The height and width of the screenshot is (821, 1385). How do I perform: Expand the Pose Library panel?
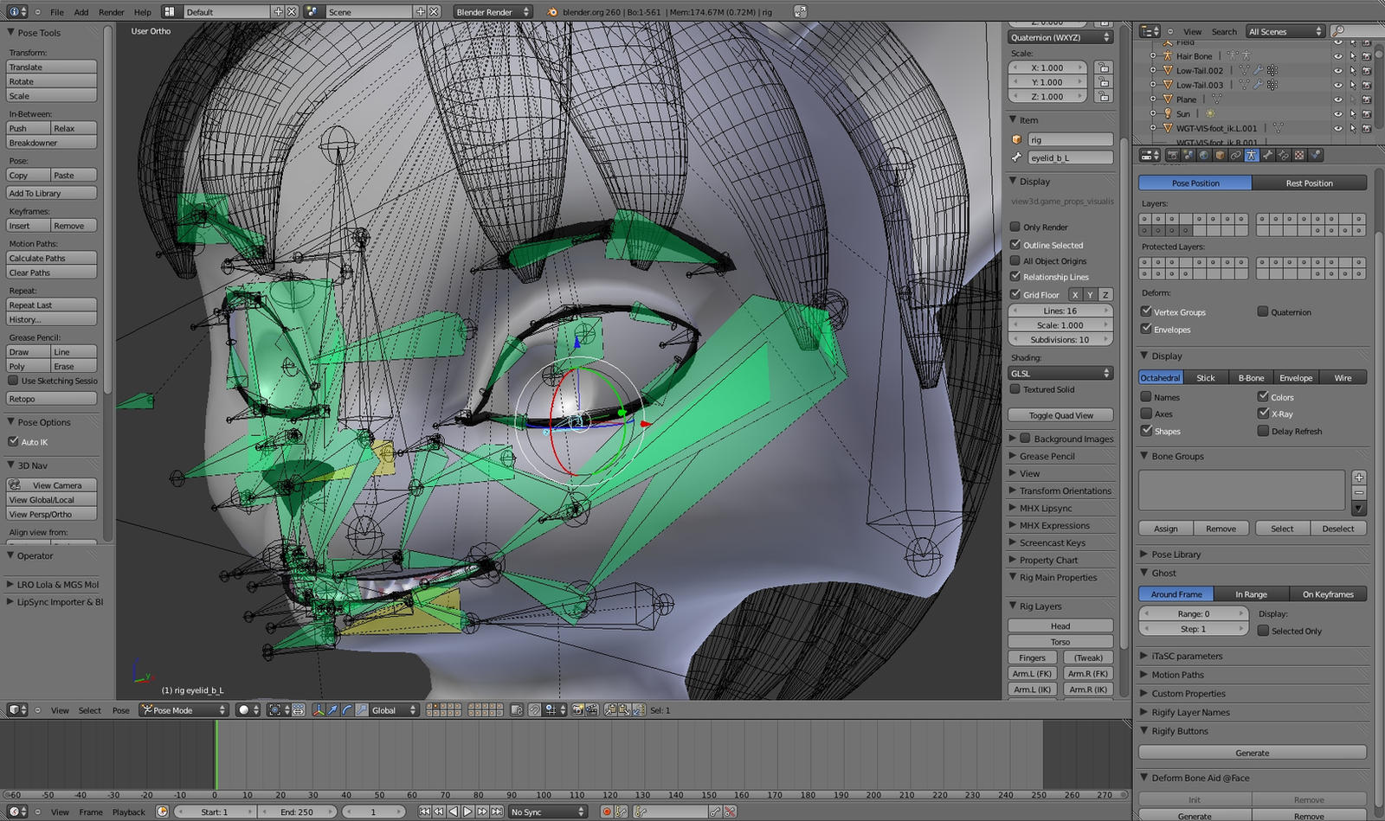tap(1176, 554)
